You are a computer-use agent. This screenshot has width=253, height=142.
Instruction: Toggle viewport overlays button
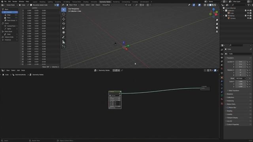(199, 5)
